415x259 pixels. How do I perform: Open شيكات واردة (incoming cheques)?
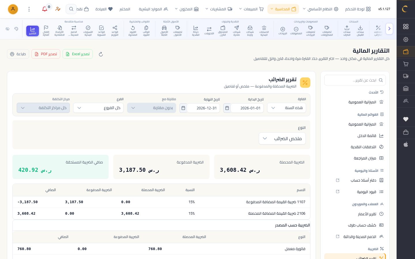point(250,31)
